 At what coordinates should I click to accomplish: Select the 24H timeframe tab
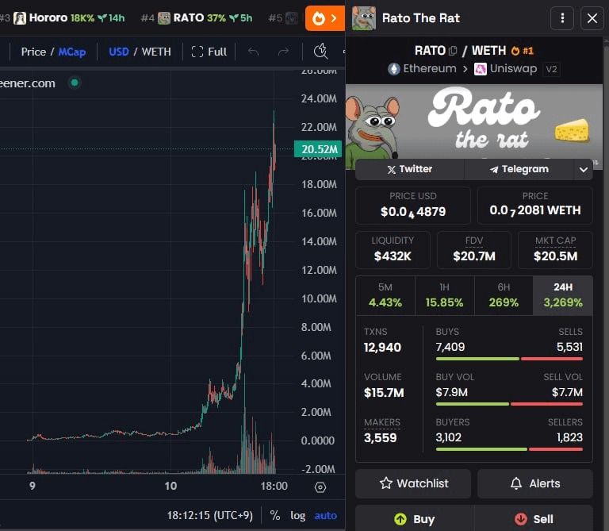point(563,295)
